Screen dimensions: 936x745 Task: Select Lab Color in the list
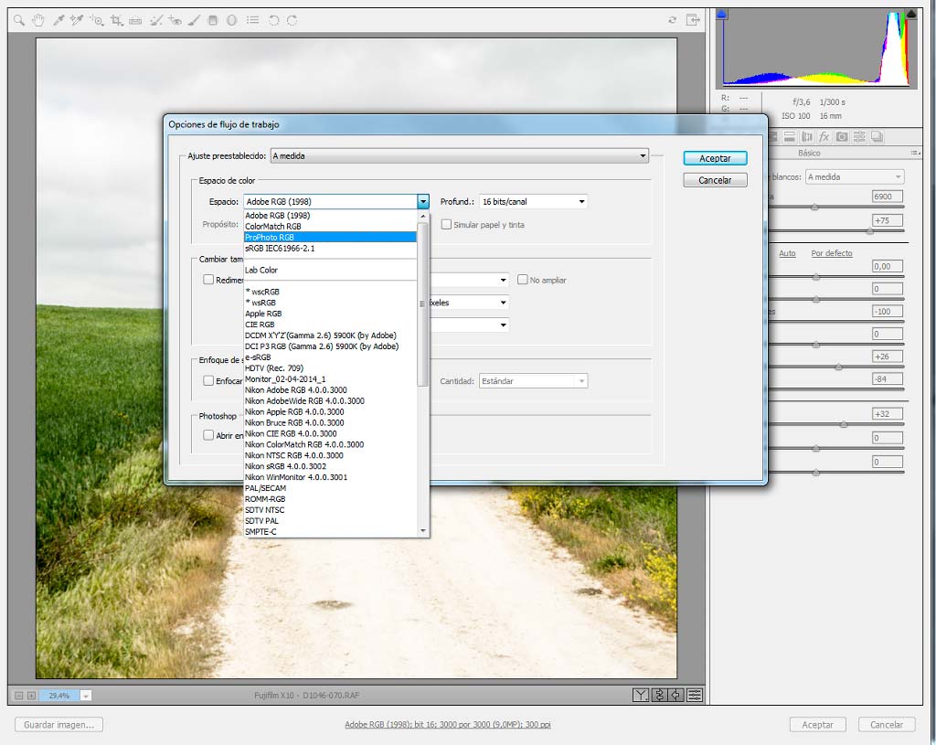[x=330, y=270]
